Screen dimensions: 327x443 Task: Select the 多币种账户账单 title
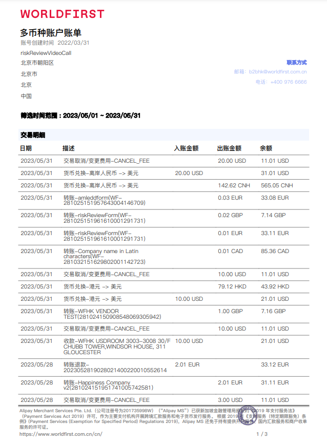pos(51,33)
